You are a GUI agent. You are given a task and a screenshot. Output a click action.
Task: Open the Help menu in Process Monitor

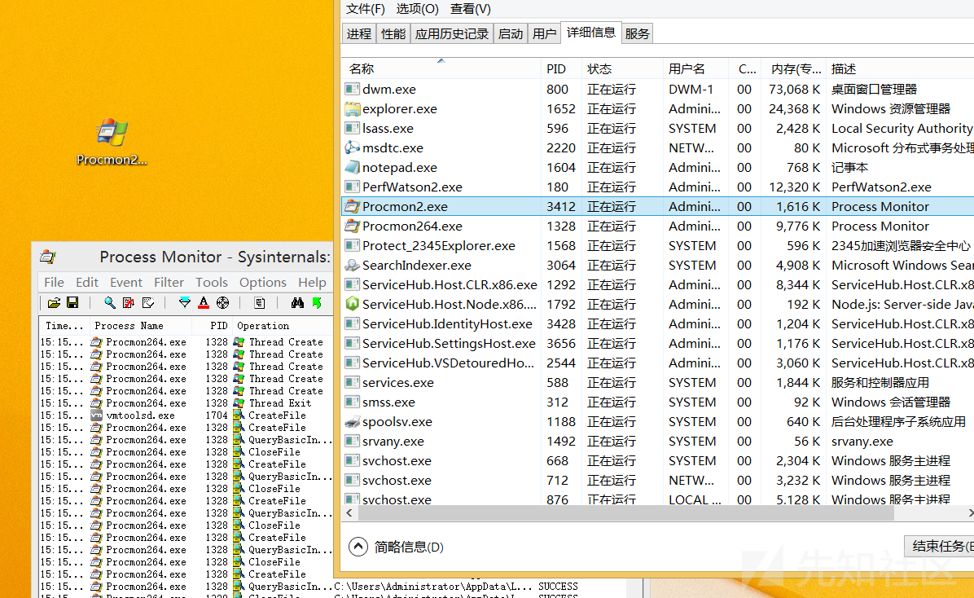[x=312, y=282]
